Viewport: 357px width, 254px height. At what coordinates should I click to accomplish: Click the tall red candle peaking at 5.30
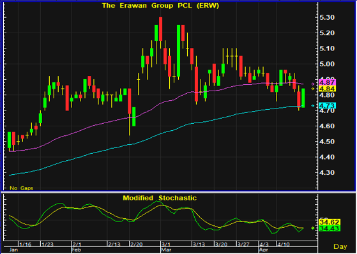coord(160,29)
